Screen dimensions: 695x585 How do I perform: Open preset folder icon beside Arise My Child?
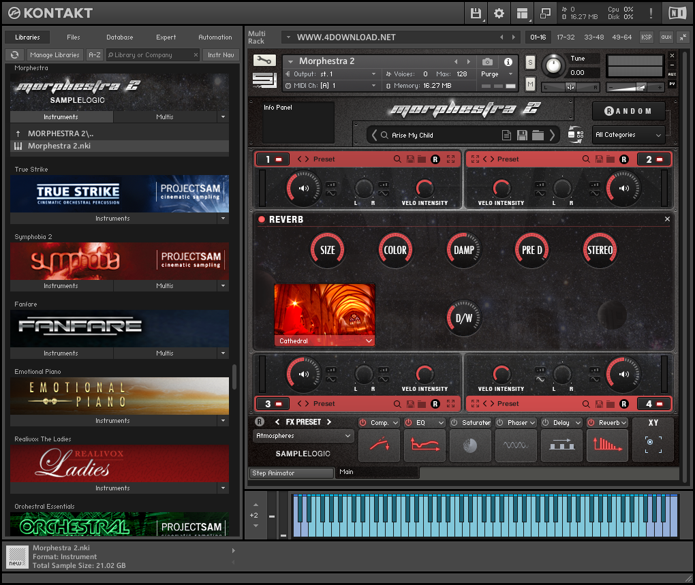click(x=538, y=135)
